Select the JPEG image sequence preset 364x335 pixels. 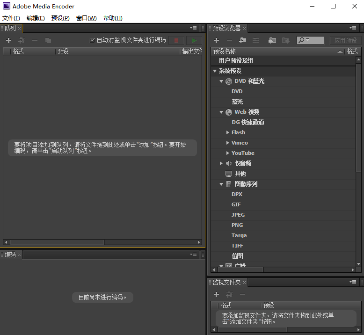[x=238, y=215]
